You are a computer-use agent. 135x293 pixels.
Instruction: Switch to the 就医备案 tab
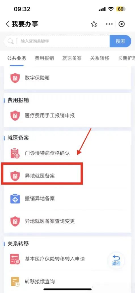point(72,58)
